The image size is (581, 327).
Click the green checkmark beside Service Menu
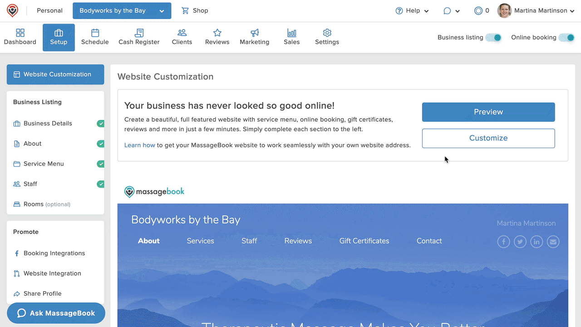(100, 164)
